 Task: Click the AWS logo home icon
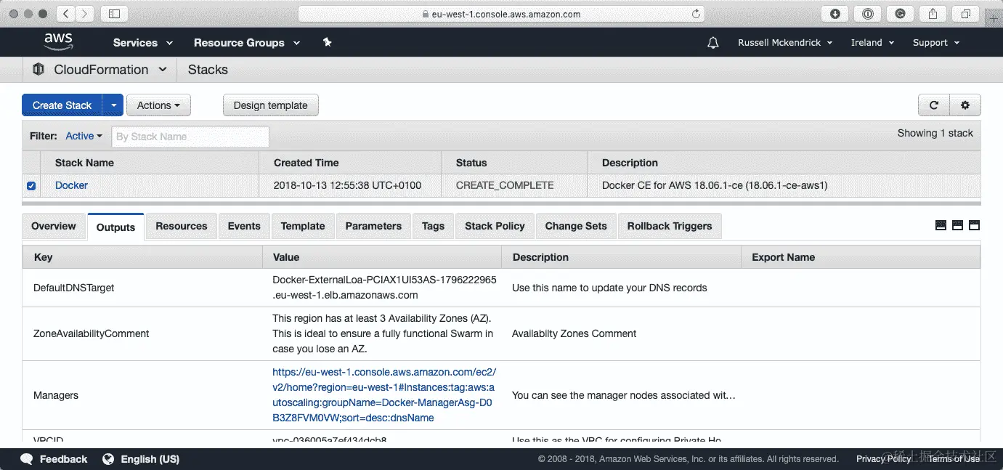coord(58,42)
